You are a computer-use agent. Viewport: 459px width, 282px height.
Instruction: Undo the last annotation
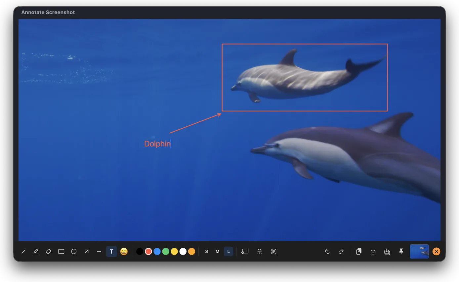327,252
